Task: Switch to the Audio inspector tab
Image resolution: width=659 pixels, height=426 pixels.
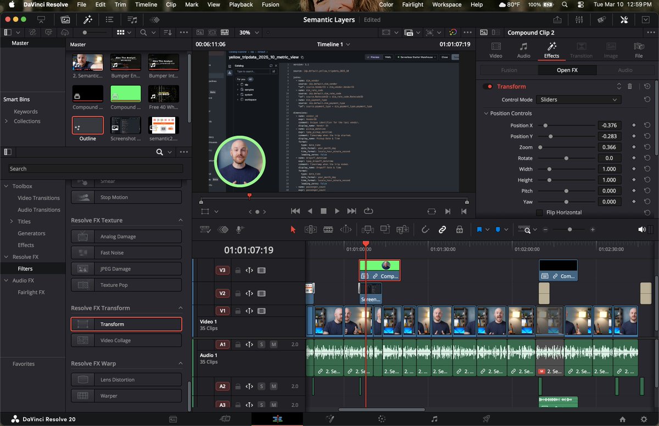Action: (524, 50)
